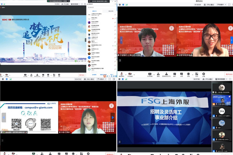Click shield icon in bottom-left window header
The height and width of the screenshot is (155, 233).
click(x=7, y=79)
